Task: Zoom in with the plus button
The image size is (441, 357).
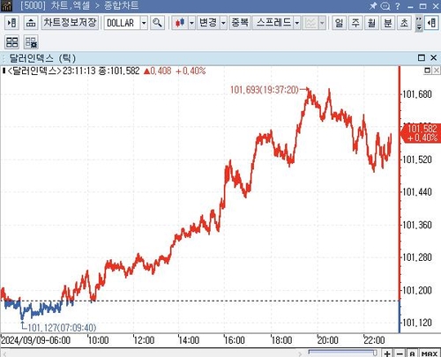Action: point(387,353)
